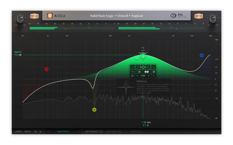Switch to LEFT/RIGHT processing mode
This screenshot has height=145, width=233.
click(94, 131)
